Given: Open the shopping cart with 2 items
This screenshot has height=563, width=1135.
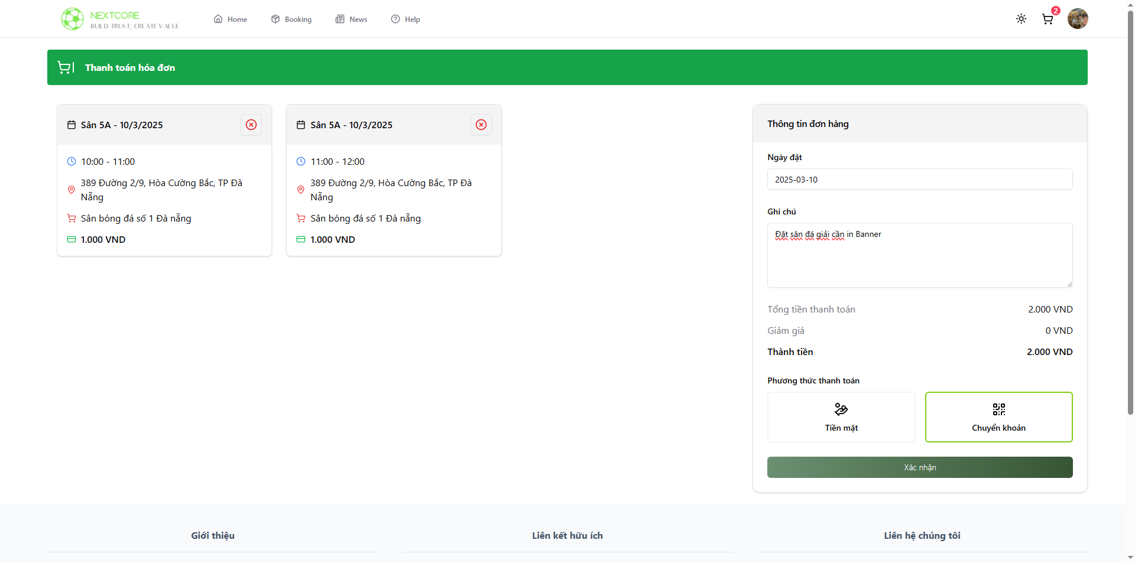Looking at the screenshot, I should pyautogui.click(x=1048, y=19).
